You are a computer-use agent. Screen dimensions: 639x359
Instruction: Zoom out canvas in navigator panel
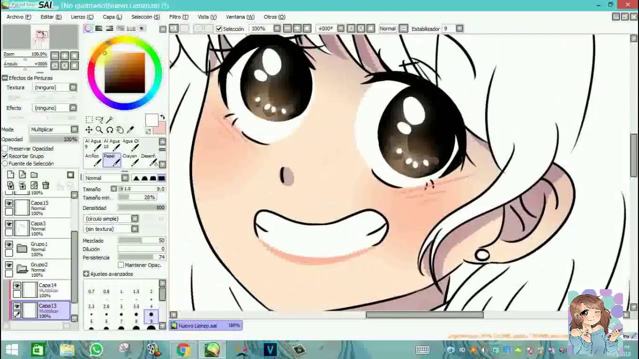55,56
